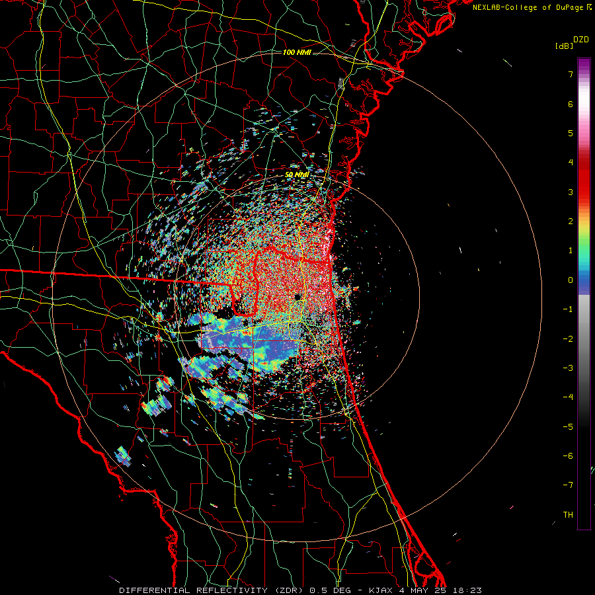Click the -1 dB tick label
Image resolution: width=595 pixels, height=595 pixels.
coord(568,309)
